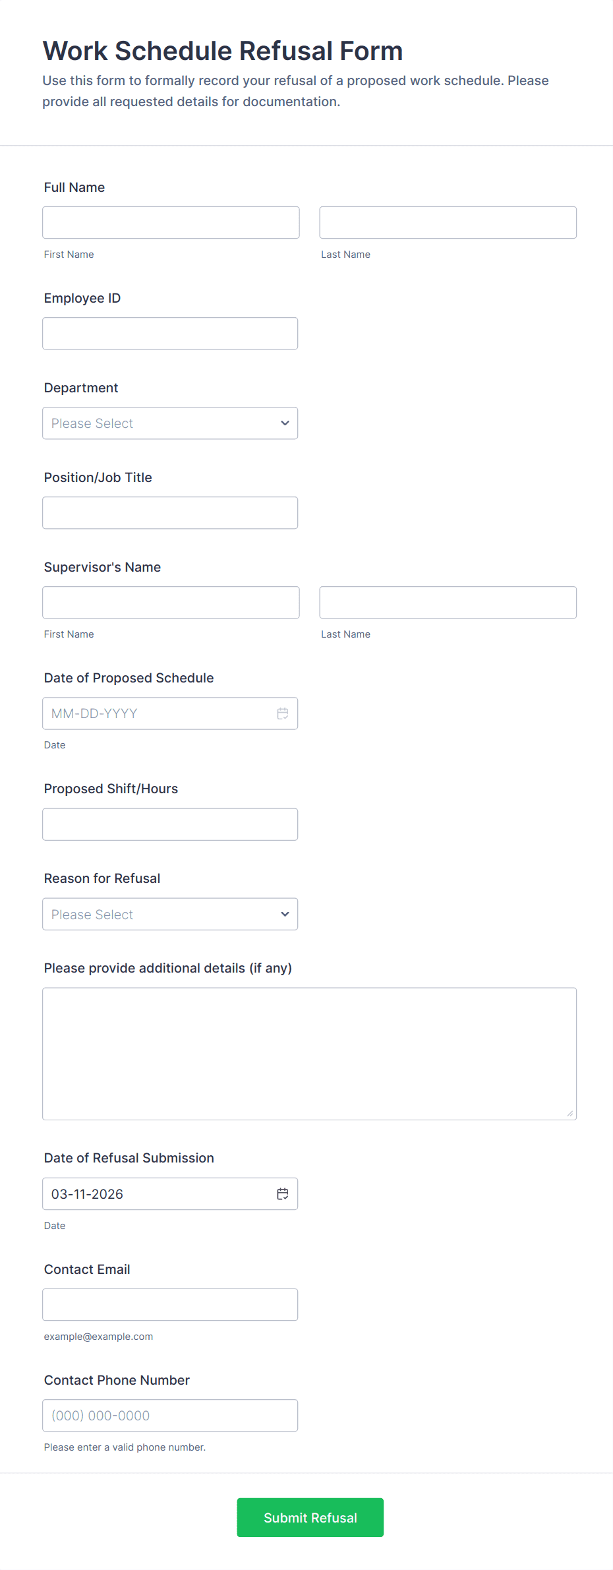The width and height of the screenshot is (613, 1570).
Task: Click the additional details text area
Action: [309, 1054]
